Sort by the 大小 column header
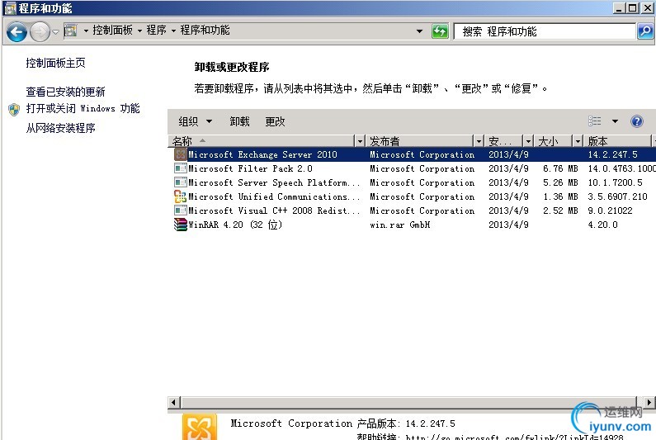Image resolution: width=656 pixels, height=440 pixels. point(554,141)
